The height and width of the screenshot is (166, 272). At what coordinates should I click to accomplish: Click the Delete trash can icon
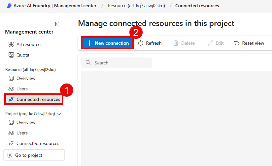pyautogui.click(x=176, y=43)
